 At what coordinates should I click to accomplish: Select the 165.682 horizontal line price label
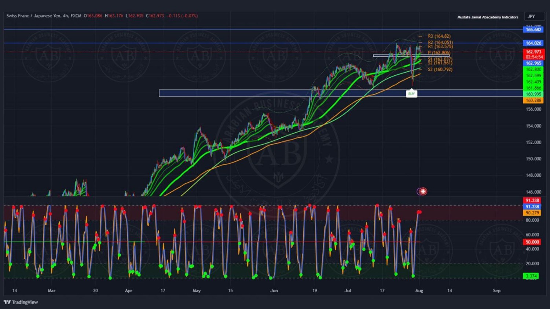(x=533, y=30)
